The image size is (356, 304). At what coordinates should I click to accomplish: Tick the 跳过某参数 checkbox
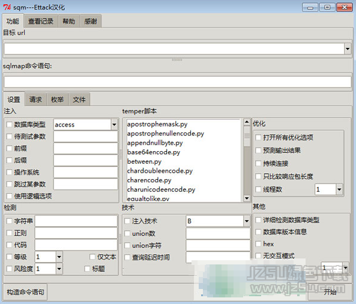pos(10,184)
